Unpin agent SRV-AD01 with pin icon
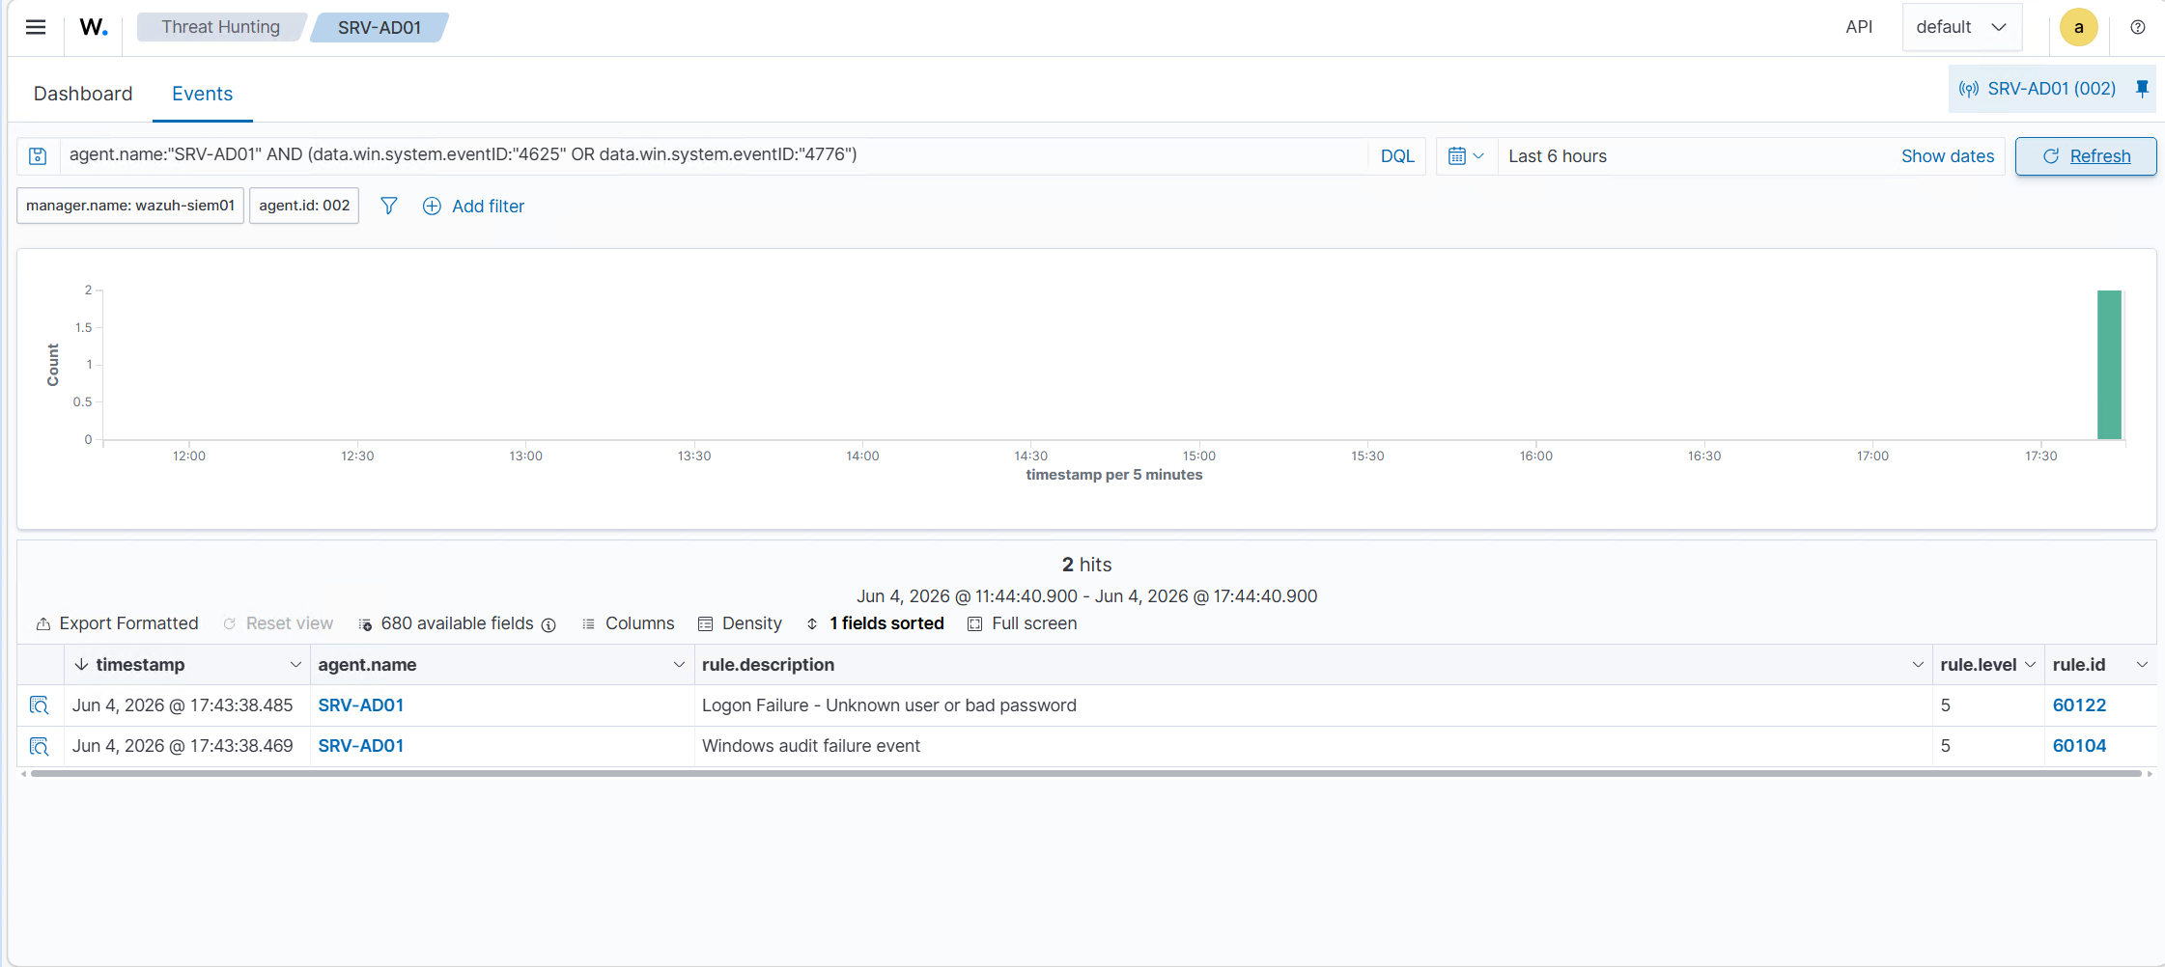The height and width of the screenshot is (967, 2165). tap(2142, 89)
